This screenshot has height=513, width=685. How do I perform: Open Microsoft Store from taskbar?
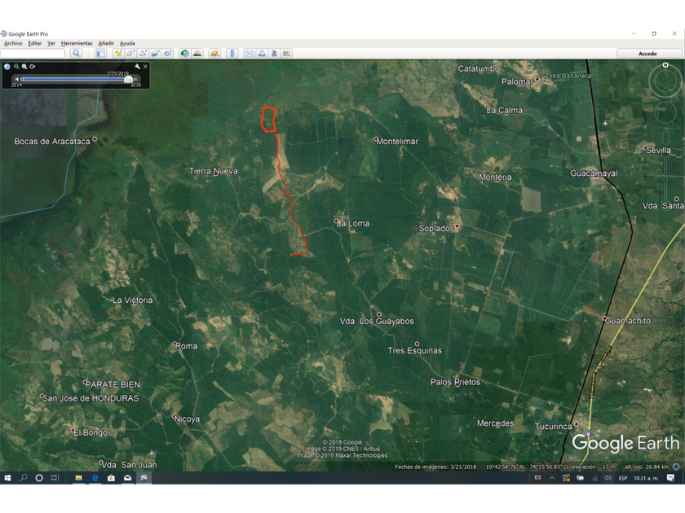(112, 478)
